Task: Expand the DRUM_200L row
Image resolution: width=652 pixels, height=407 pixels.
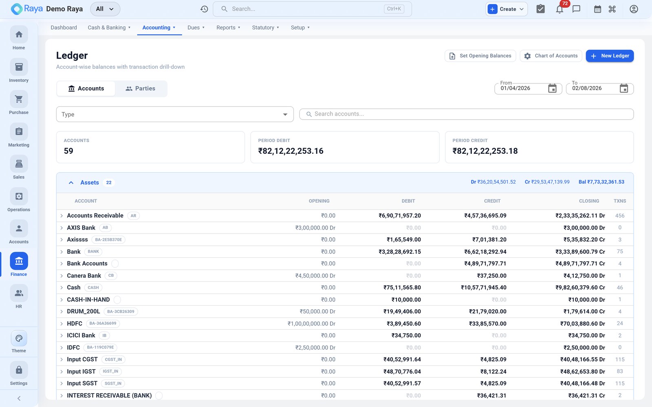Action: click(x=62, y=311)
